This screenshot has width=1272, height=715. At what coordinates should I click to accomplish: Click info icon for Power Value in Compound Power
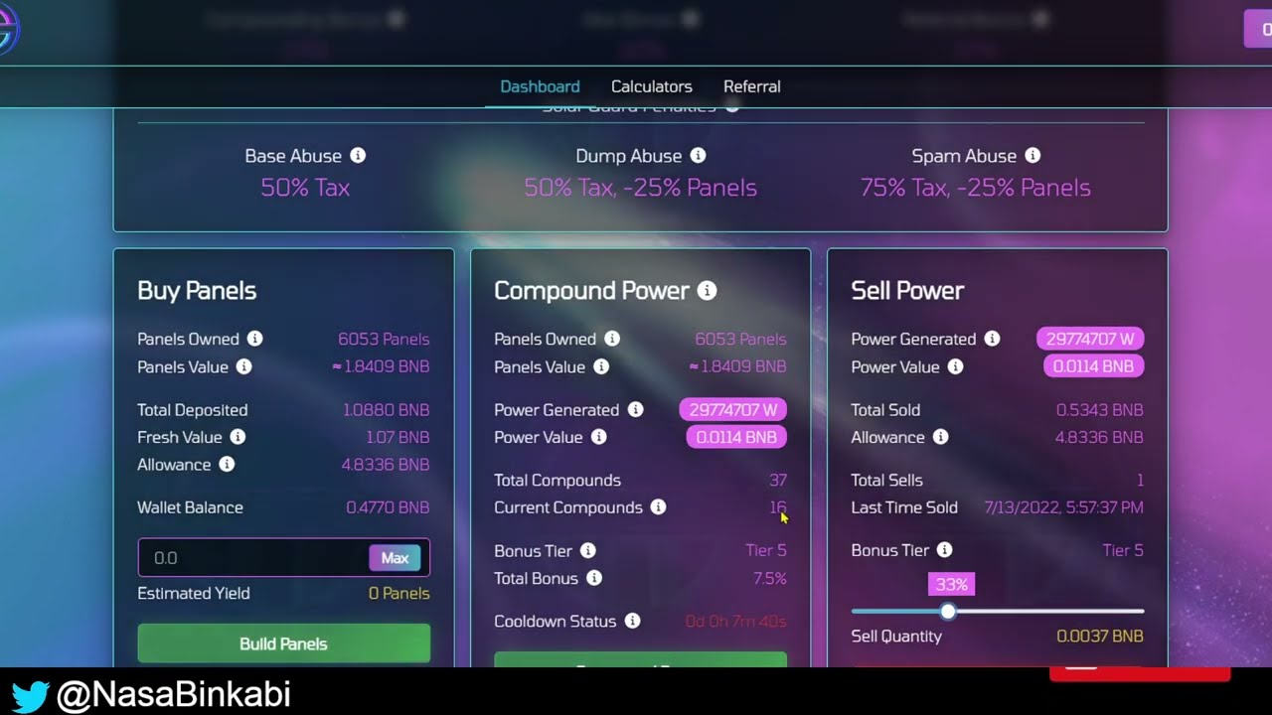(x=598, y=437)
